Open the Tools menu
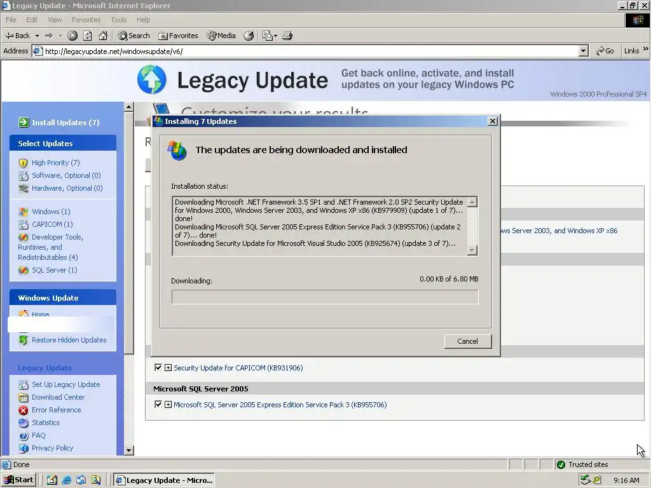 coord(119,20)
